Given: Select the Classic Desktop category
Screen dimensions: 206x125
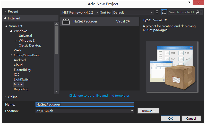Looking at the screenshot, I should (30, 46).
